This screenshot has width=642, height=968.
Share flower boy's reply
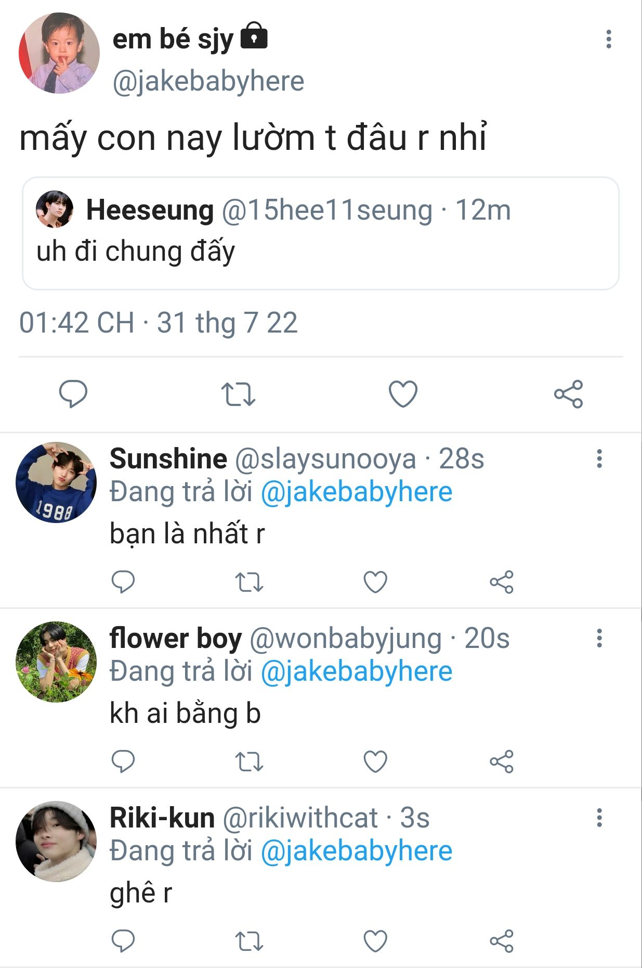point(502,762)
